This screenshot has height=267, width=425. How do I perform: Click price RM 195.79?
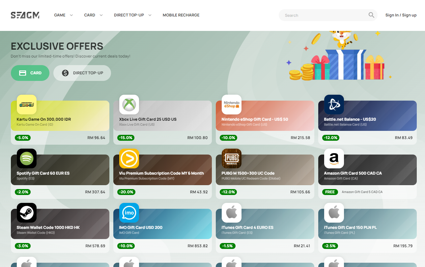tap(403, 246)
